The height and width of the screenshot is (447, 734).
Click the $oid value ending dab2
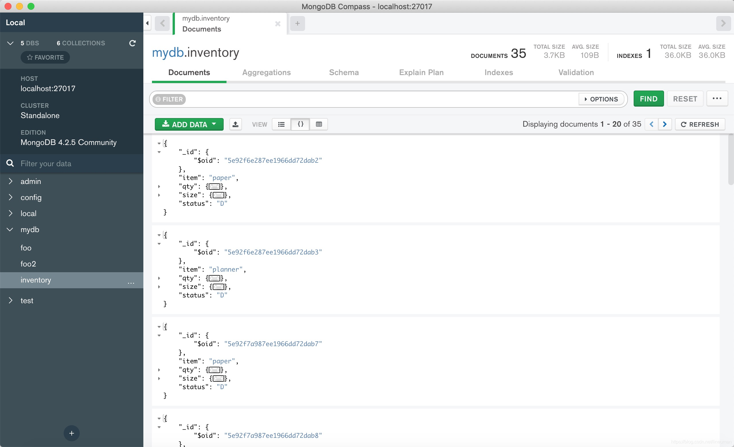coord(273,160)
